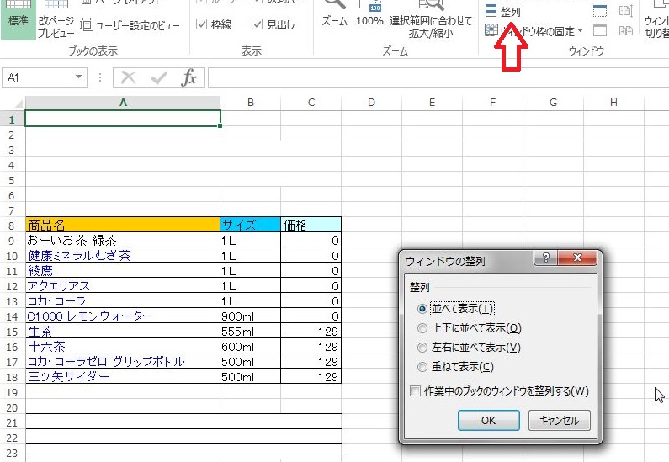Expand the Name Box dropdown arrow
669x462 pixels.
pyautogui.click(x=78, y=77)
